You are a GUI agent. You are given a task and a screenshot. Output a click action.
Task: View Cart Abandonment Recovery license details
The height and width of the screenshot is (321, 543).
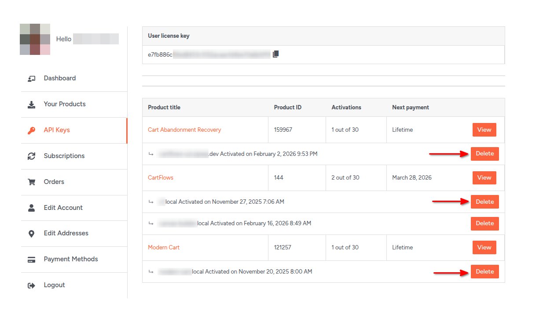coord(484,130)
